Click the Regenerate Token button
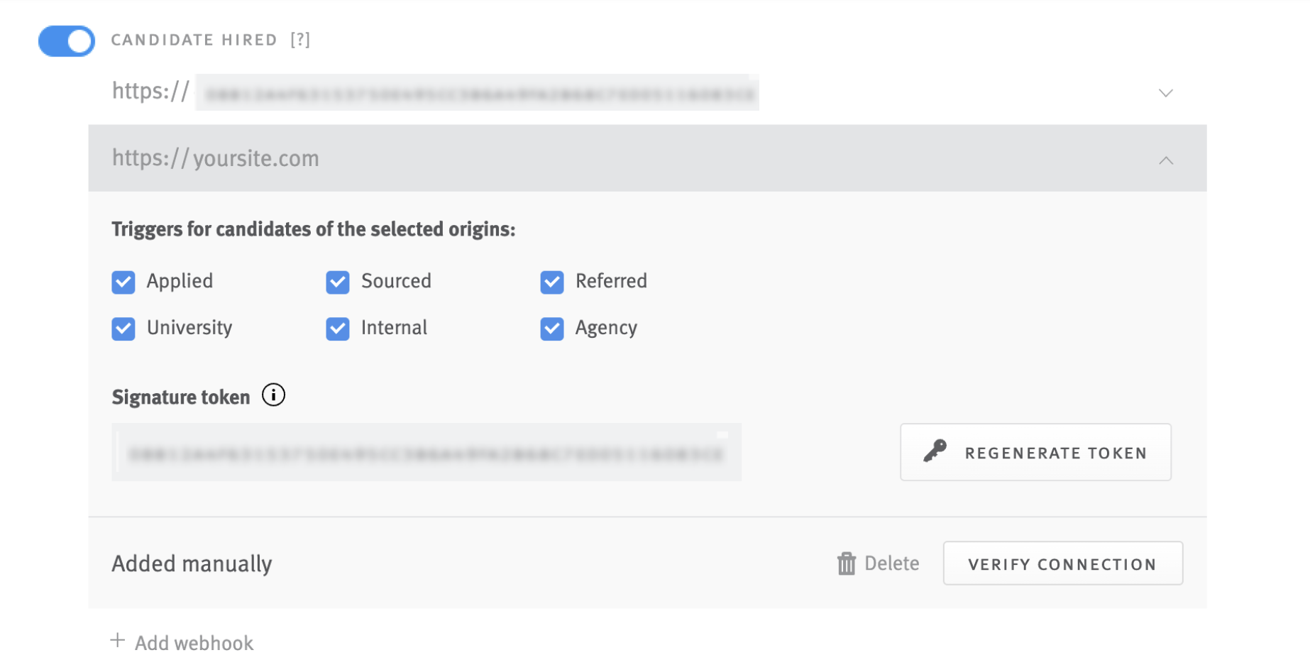This screenshot has height=660, width=1310. (1035, 452)
